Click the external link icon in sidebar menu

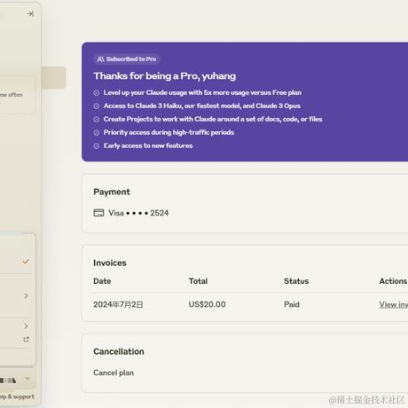(26, 340)
